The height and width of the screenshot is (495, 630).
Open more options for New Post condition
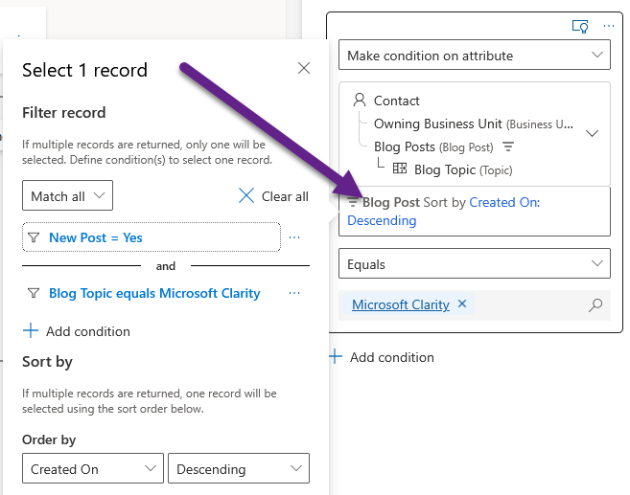(294, 237)
